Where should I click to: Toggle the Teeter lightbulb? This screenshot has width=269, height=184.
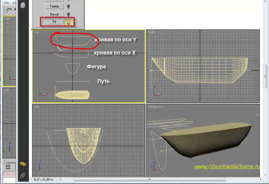tap(68, 7)
